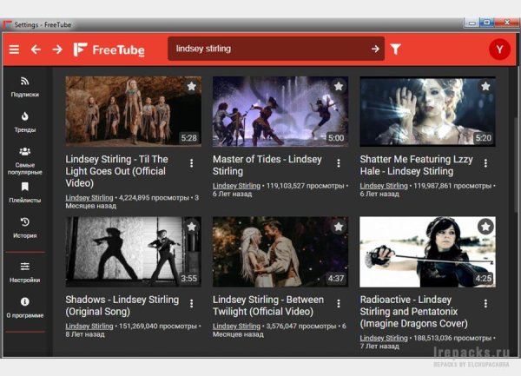Screen dimensions: 521x376
Task: Go back with the left arrow
Action: coord(36,49)
